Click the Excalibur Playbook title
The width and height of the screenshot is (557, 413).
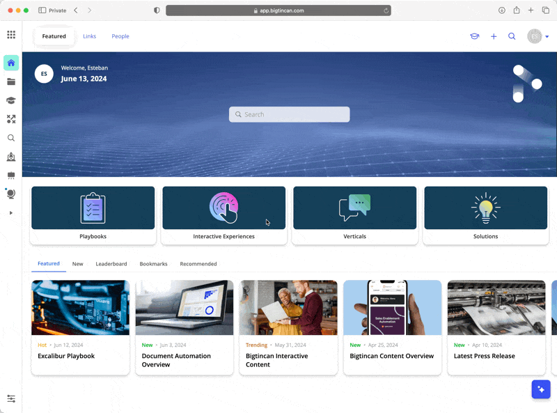(66, 356)
